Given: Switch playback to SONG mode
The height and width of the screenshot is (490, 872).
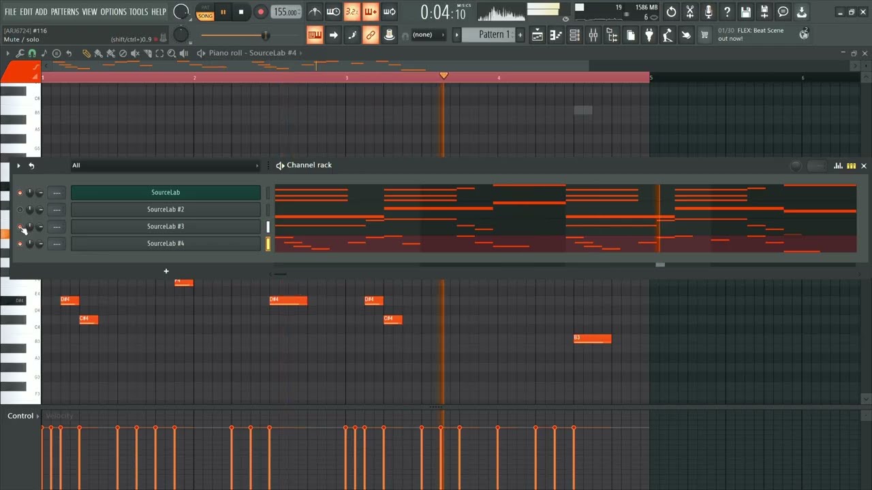Looking at the screenshot, I should click(x=205, y=16).
